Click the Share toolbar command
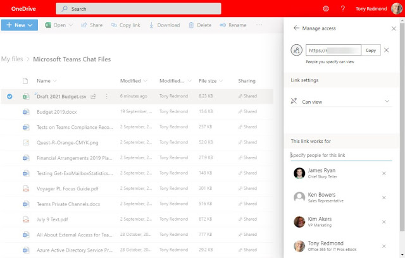 pos(92,25)
